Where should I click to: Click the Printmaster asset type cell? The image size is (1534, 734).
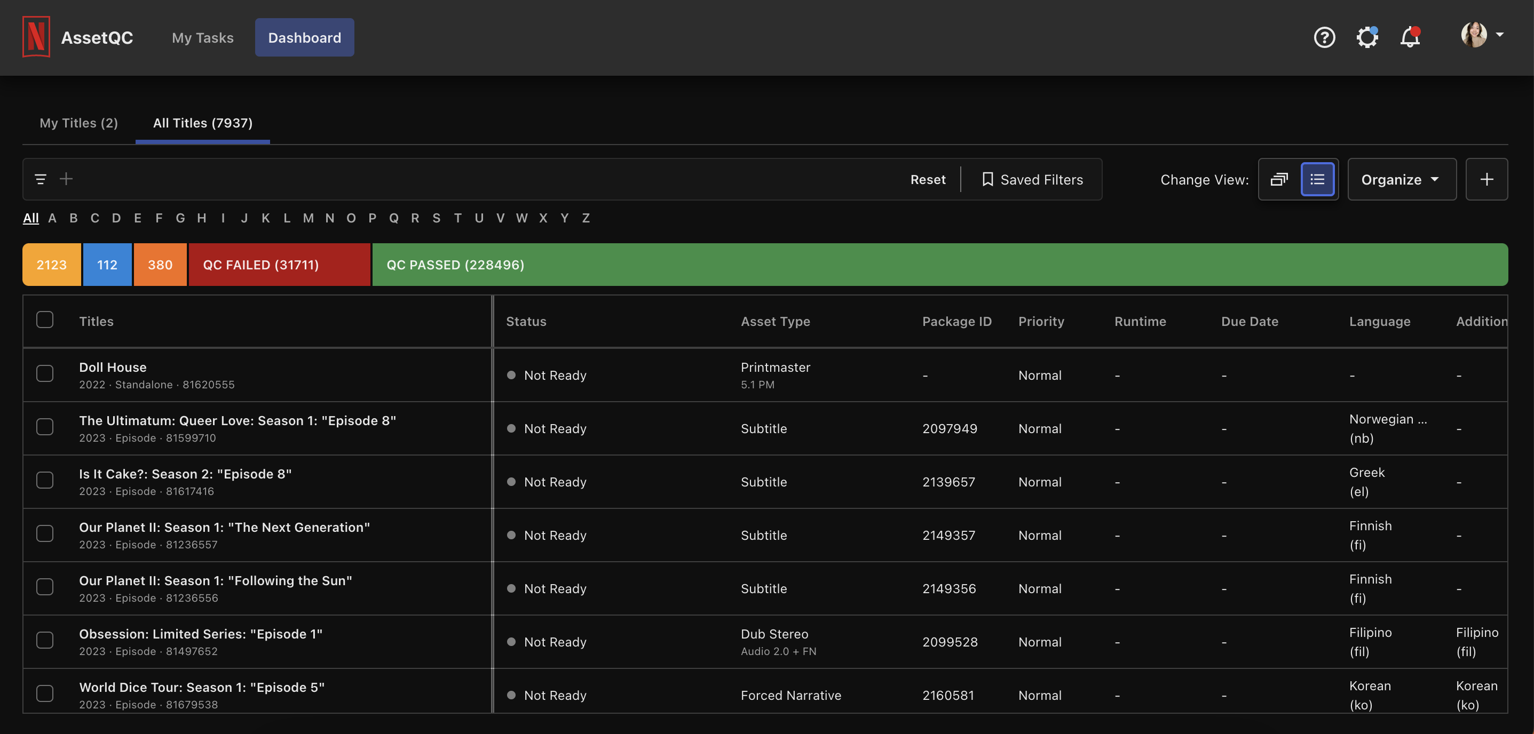coord(776,375)
